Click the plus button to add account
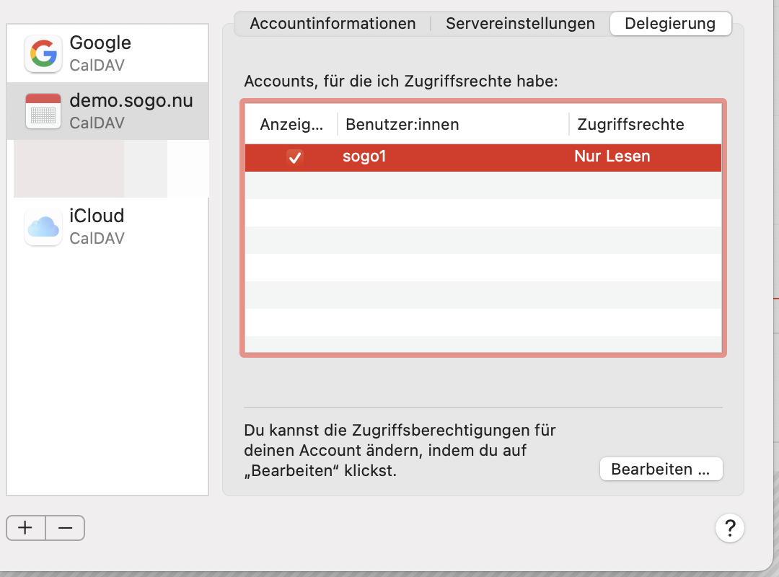The image size is (779, 577). coord(26,528)
